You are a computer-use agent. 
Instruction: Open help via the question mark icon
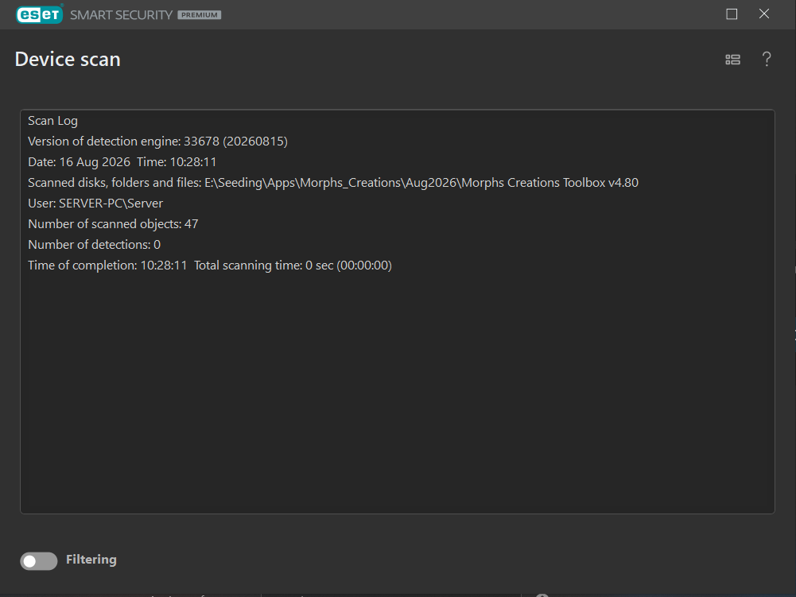click(x=767, y=60)
